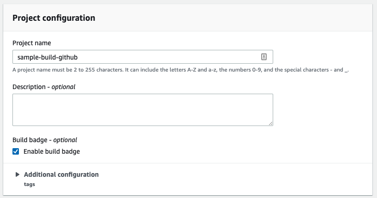377x198 pixels.
Task: Click the word 'optional' beside Build badge
Action: tap(65, 139)
